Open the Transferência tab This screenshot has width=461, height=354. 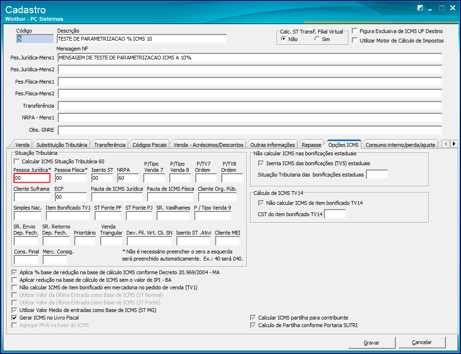click(110, 145)
